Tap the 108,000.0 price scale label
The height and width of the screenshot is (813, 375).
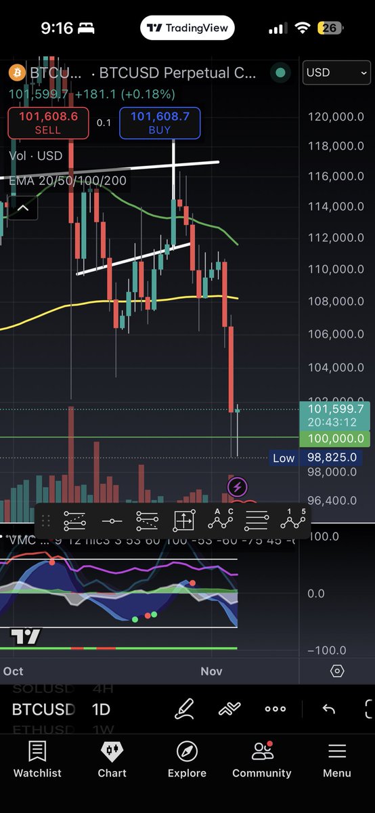pos(336,301)
